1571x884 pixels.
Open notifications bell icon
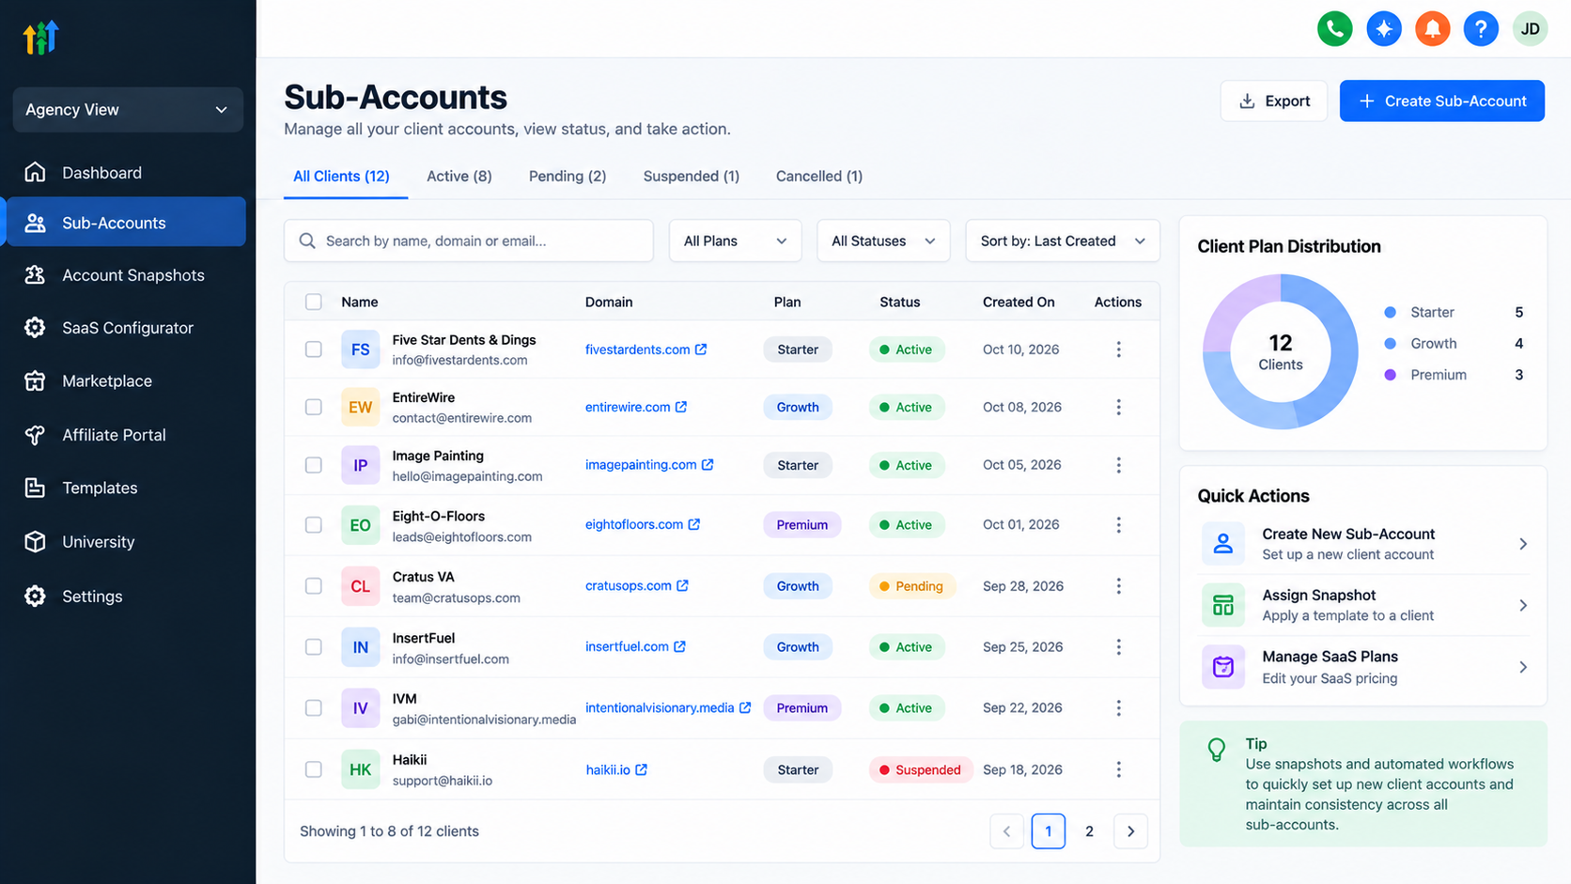tap(1432, 29)
